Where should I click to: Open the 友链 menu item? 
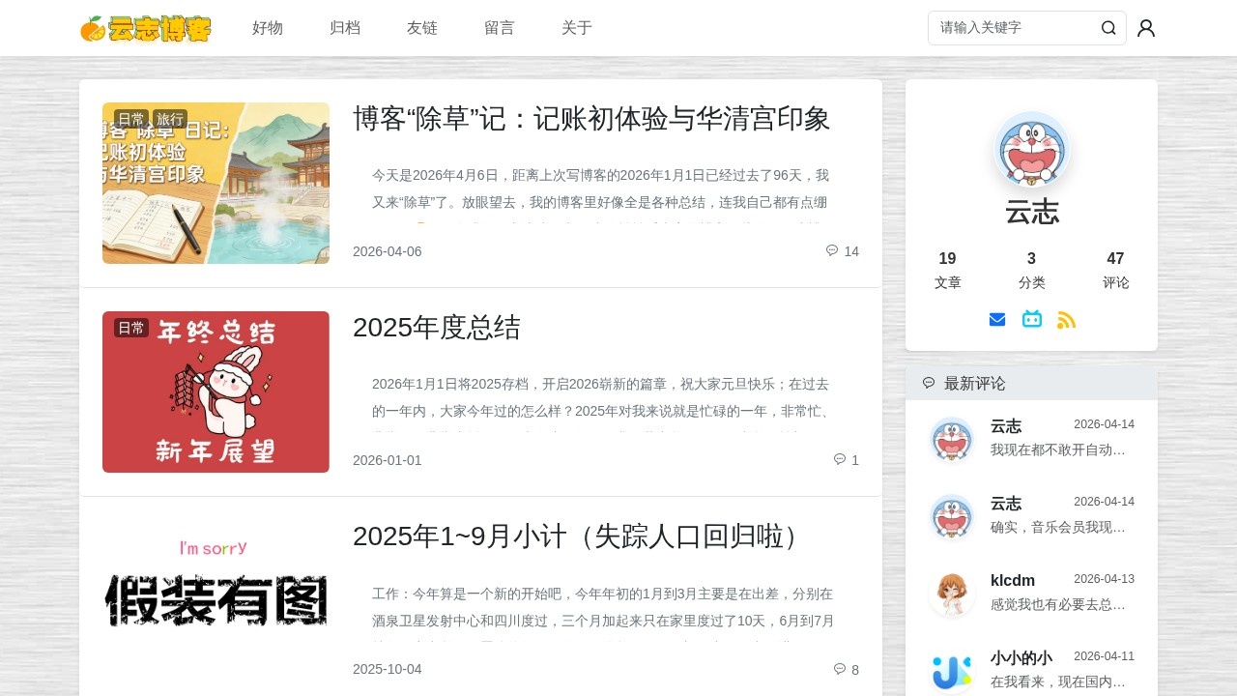[422, 28]
